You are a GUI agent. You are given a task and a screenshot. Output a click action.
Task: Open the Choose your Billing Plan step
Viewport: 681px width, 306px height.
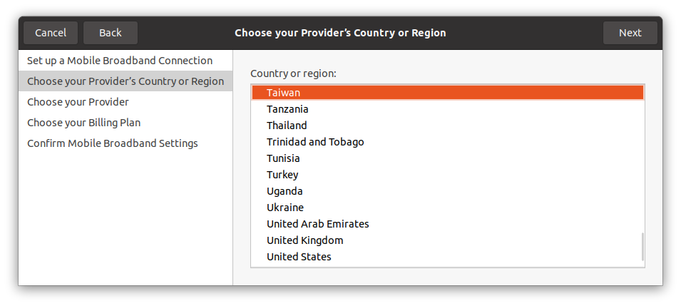(83, 123)
